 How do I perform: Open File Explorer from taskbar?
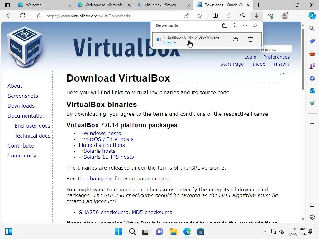[173, 232]
